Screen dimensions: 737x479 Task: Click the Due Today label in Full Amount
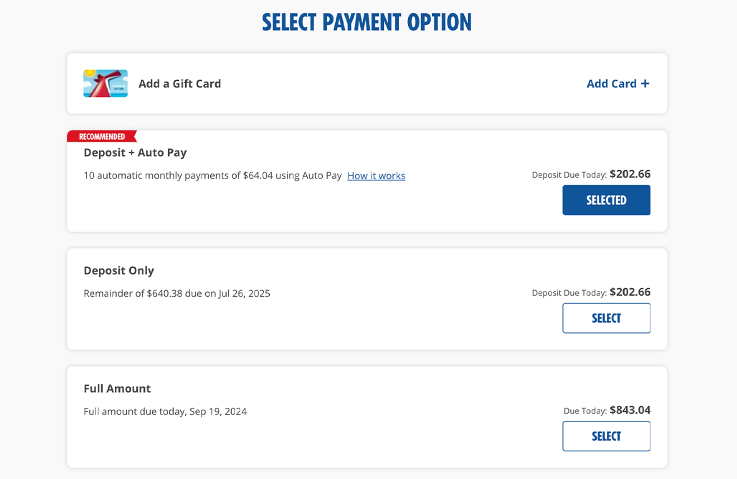(585, 411)
